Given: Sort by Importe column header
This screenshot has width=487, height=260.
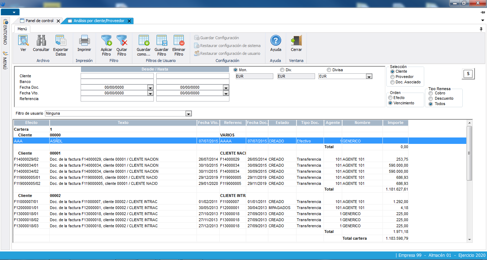Looking at the screenshot, I should (x=395, y=123).
